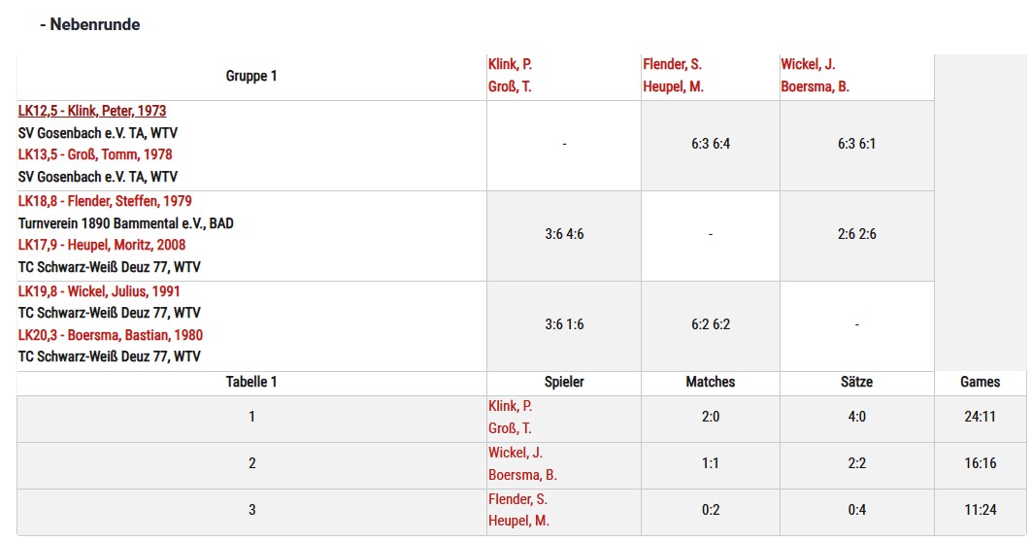Open Flender, Steffen, 1979 player link
Image resolution: width=1032 pixels, height=541 pixels.
(105, 201)
